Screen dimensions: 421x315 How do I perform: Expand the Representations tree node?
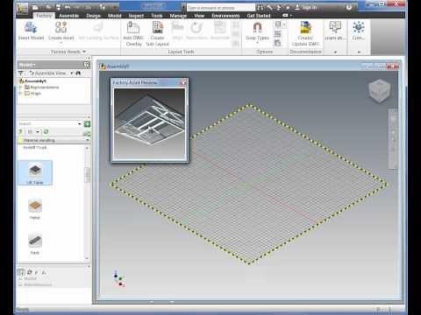(x=20, y=87)
